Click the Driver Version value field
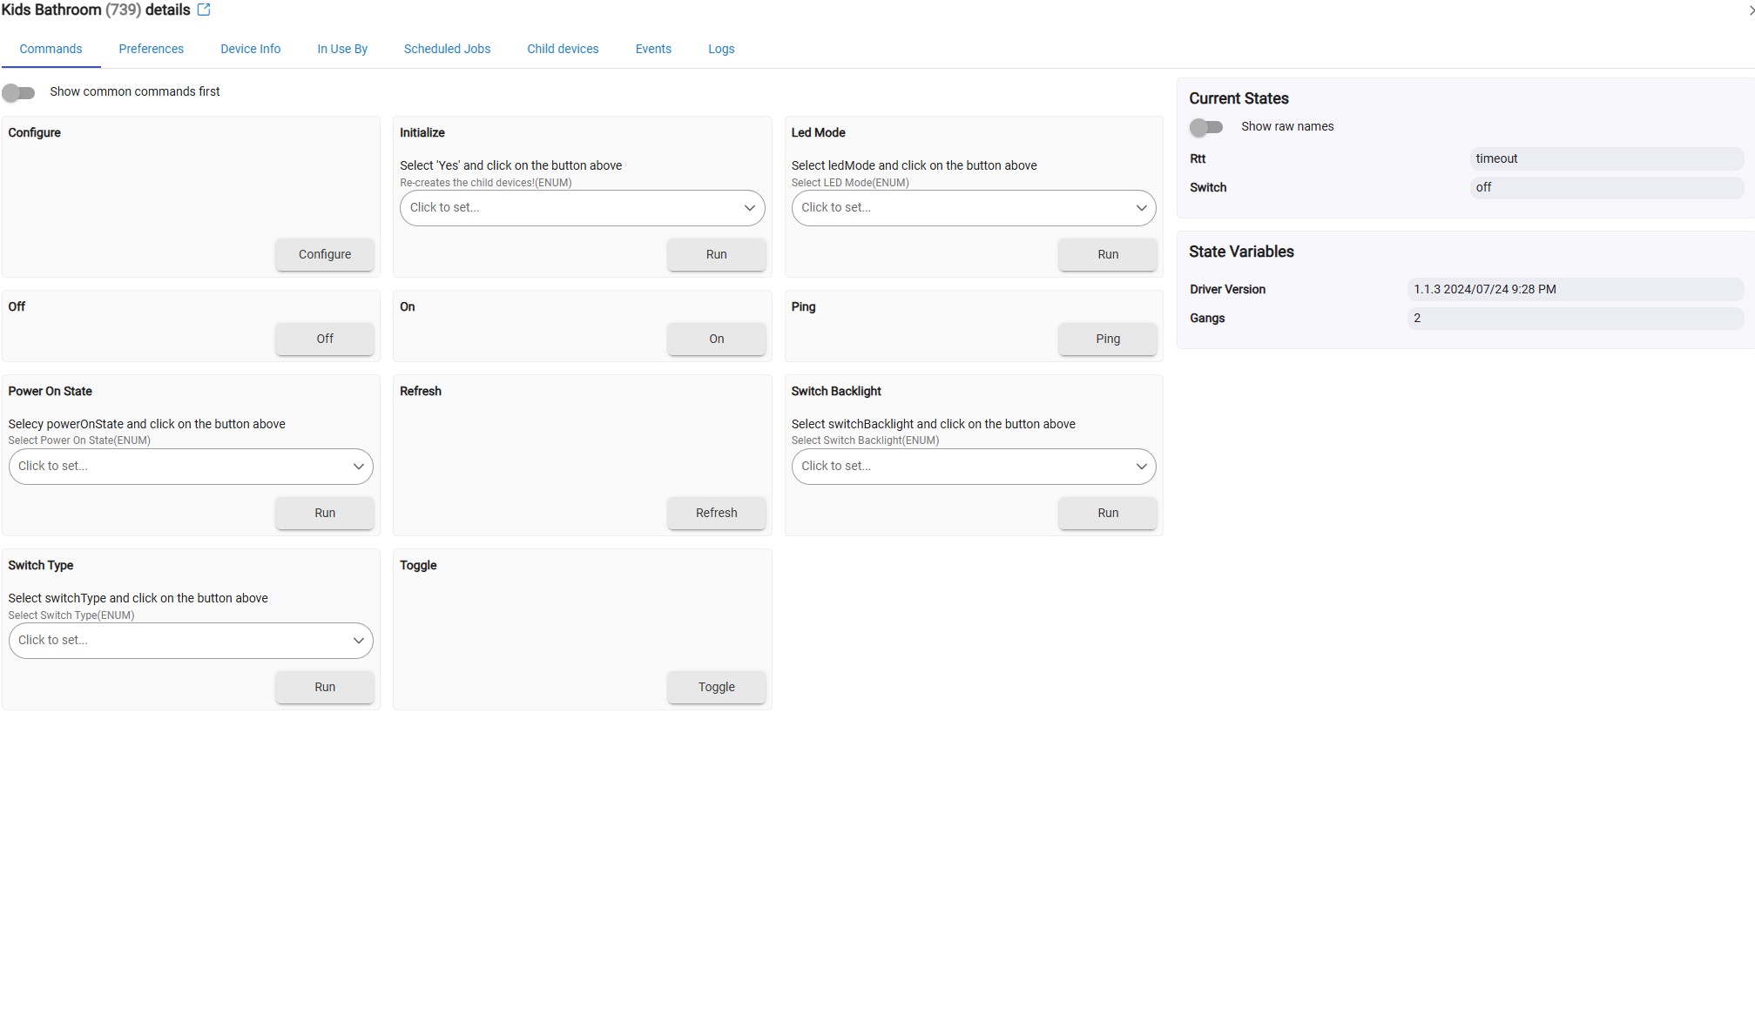This screenshot has height=1022, width=1755. pos(1575,289)
